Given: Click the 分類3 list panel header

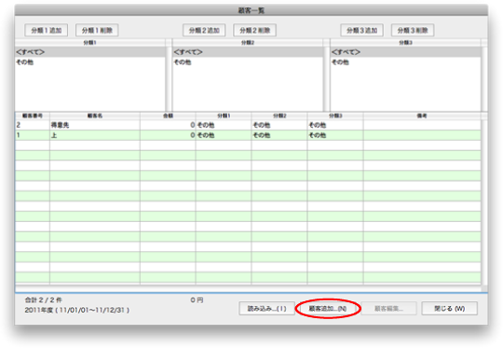Looking at the screenshot, I should [x=405, y=42].
